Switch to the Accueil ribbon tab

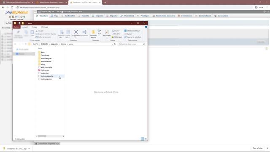[x=25, y=27]
